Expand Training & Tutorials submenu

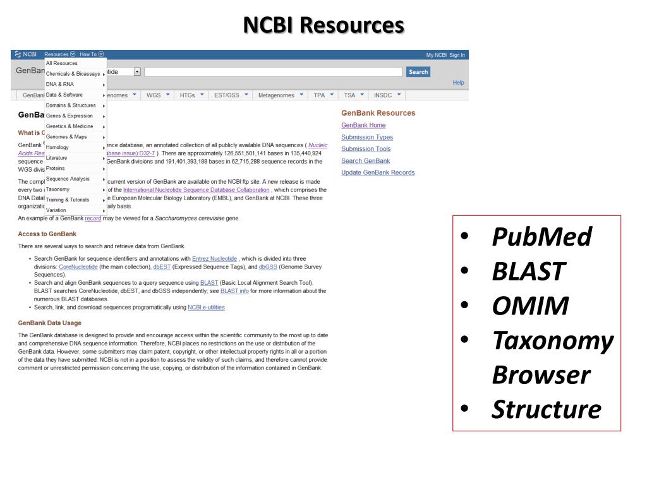(76, 200)
